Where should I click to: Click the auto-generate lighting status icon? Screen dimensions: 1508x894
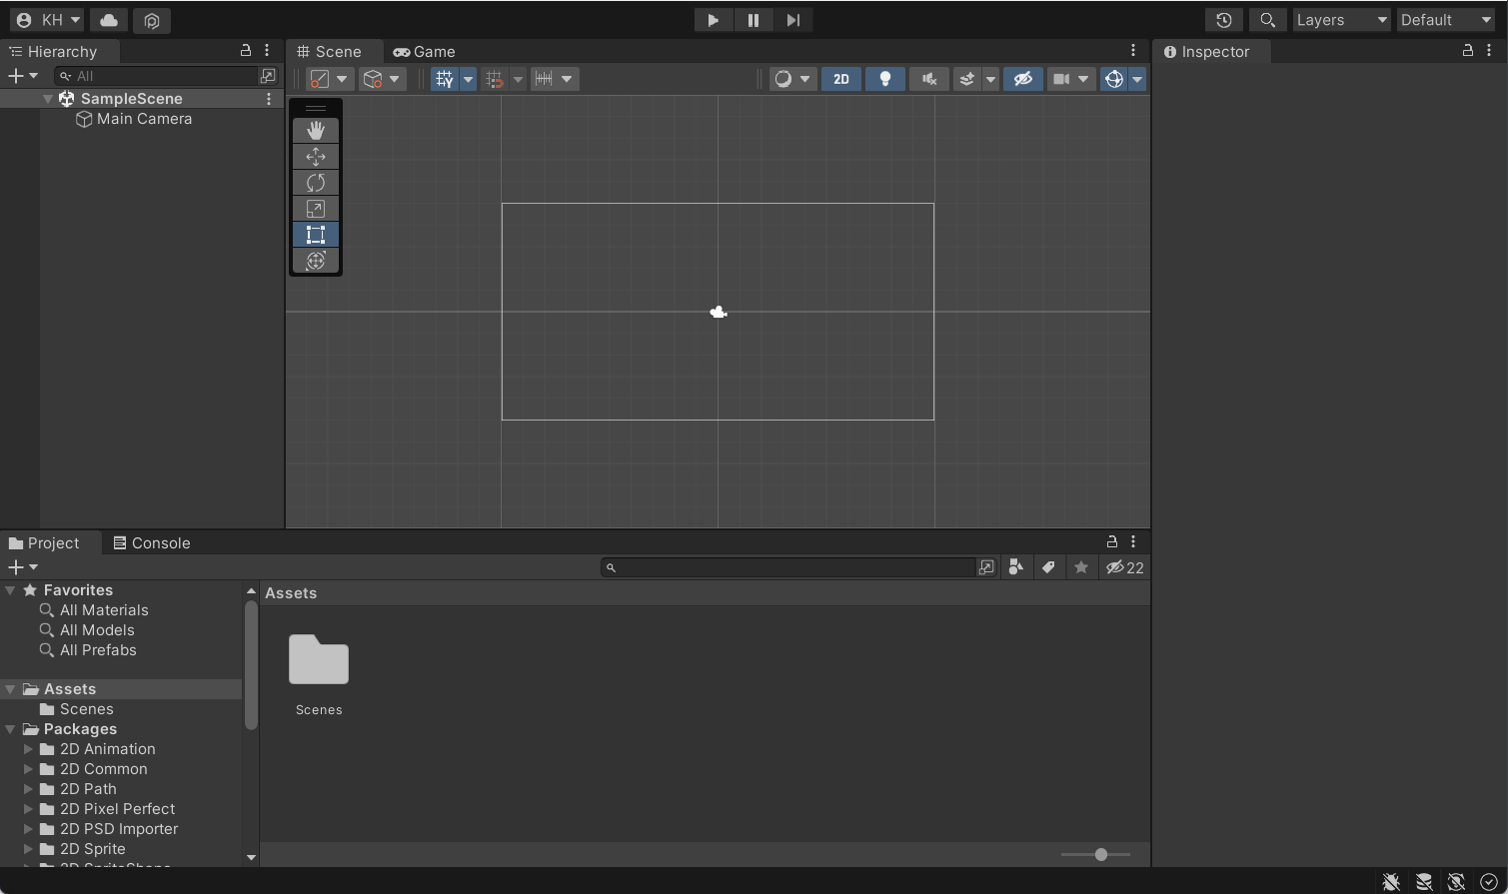point(1456,882)
